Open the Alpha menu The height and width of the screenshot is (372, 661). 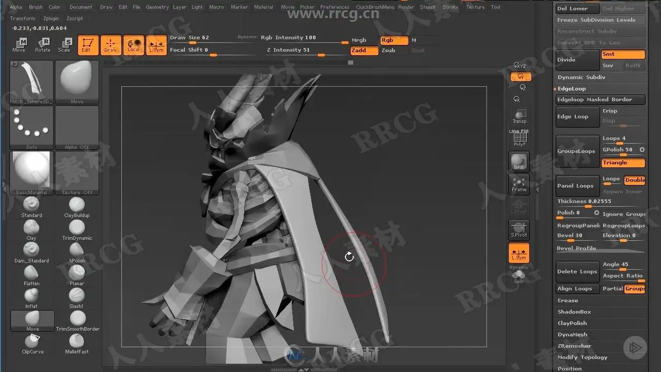16,7
